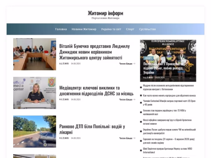Open the Спорт menu section

[130, 29]
